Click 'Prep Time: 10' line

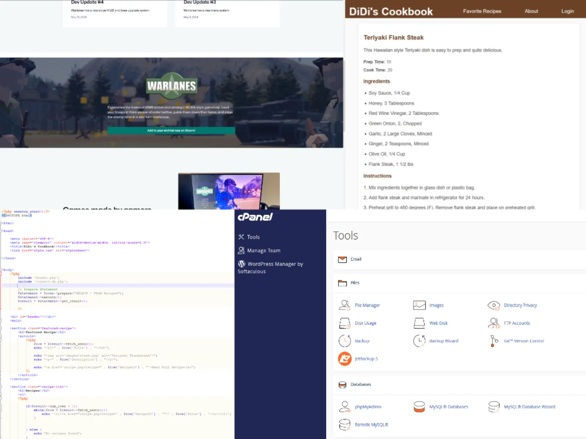(x=377, y=62)
